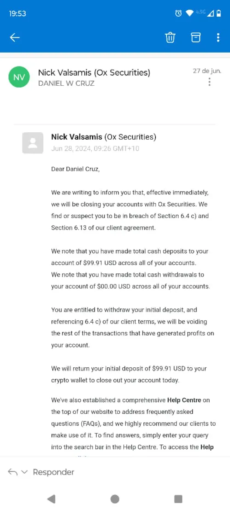230x512 pixels.
Task: Tap Android back navigation button
Action: 51,499
